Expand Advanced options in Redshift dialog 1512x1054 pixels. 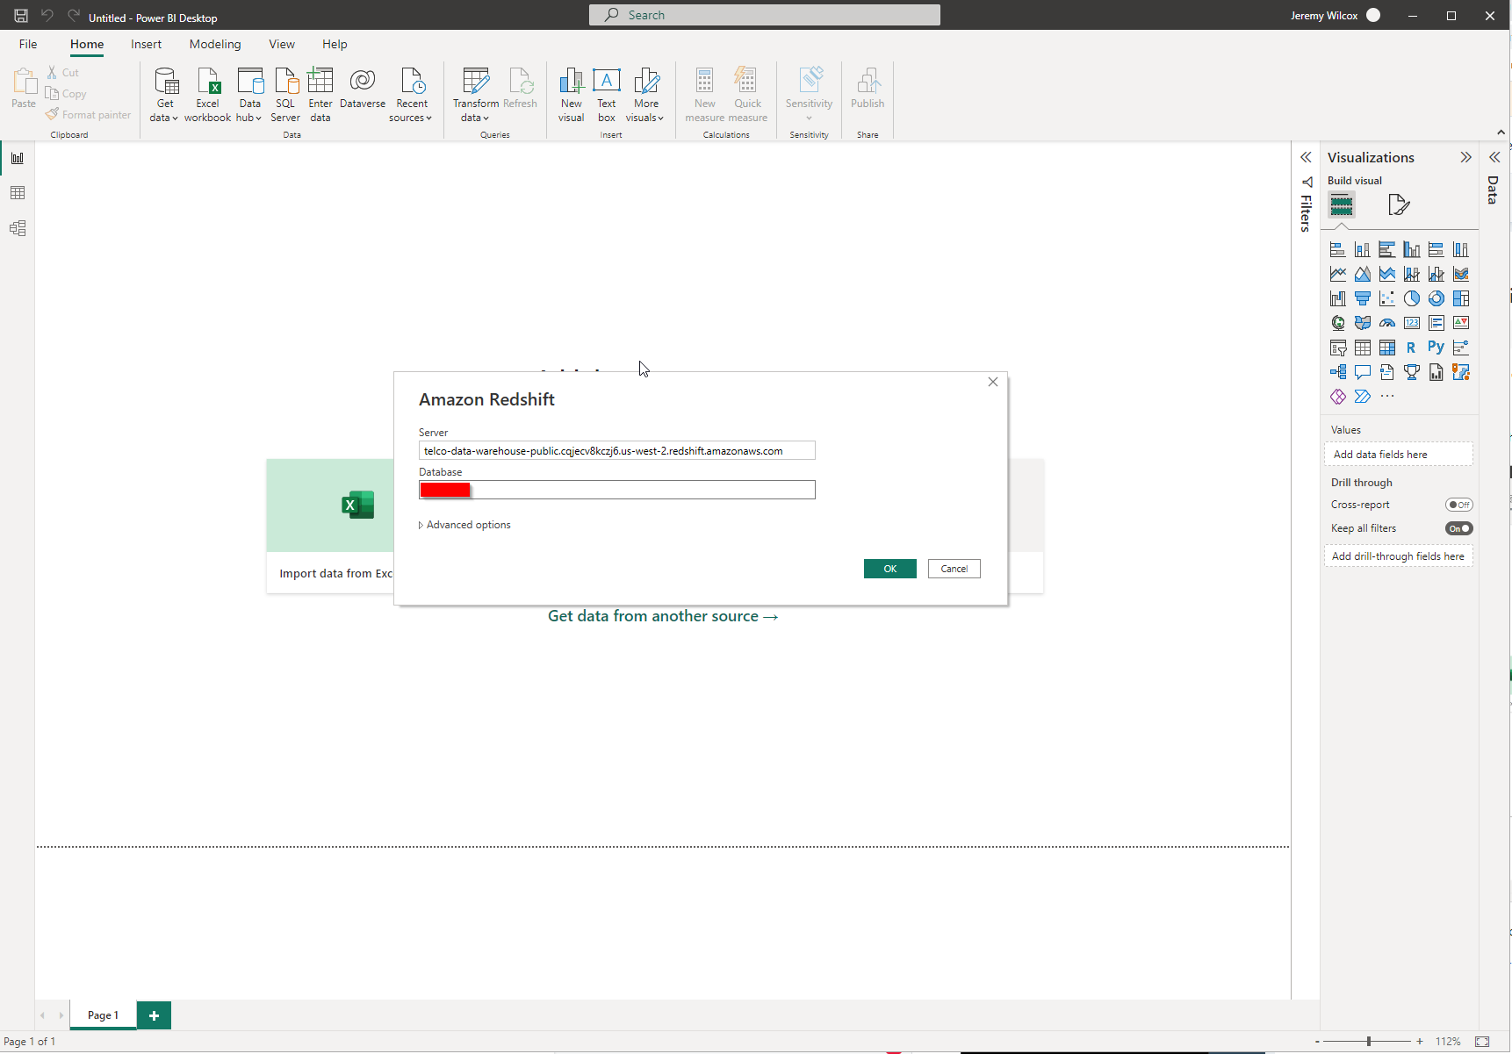pos(464,525)
